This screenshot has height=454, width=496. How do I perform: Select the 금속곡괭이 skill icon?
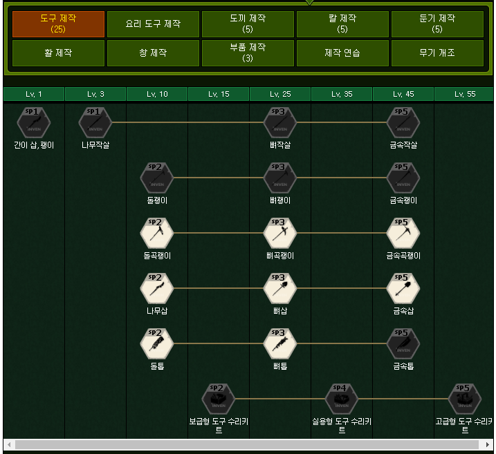(403, 233)
